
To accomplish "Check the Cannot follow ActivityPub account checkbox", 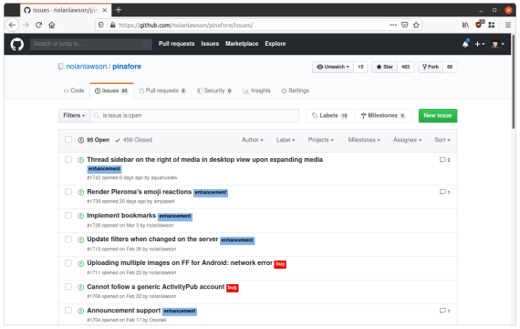I will point(68,286).
